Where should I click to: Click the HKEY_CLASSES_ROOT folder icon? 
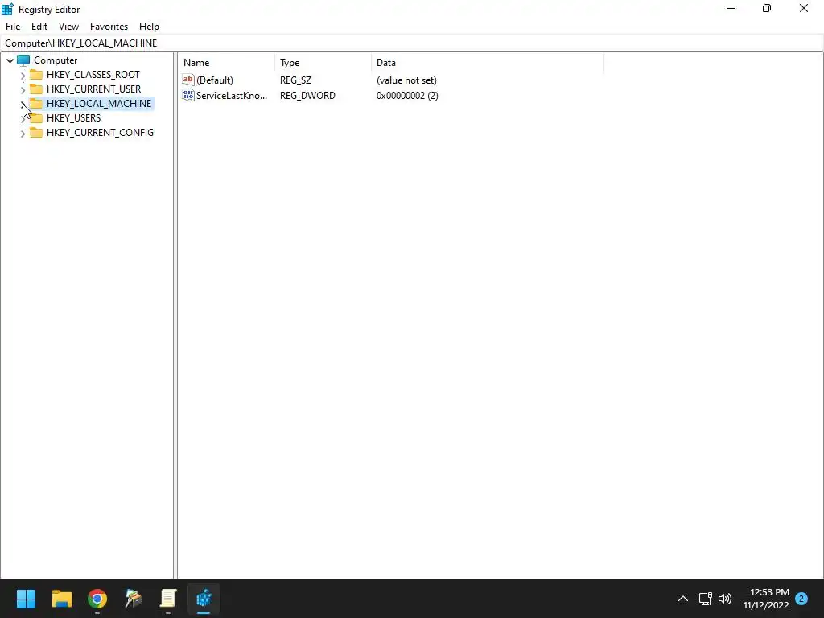[x=36, y=75]
